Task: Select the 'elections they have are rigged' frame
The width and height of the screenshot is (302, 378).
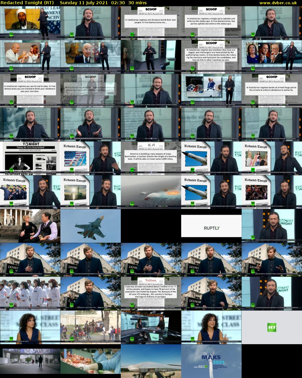Action: coord(211,57)
